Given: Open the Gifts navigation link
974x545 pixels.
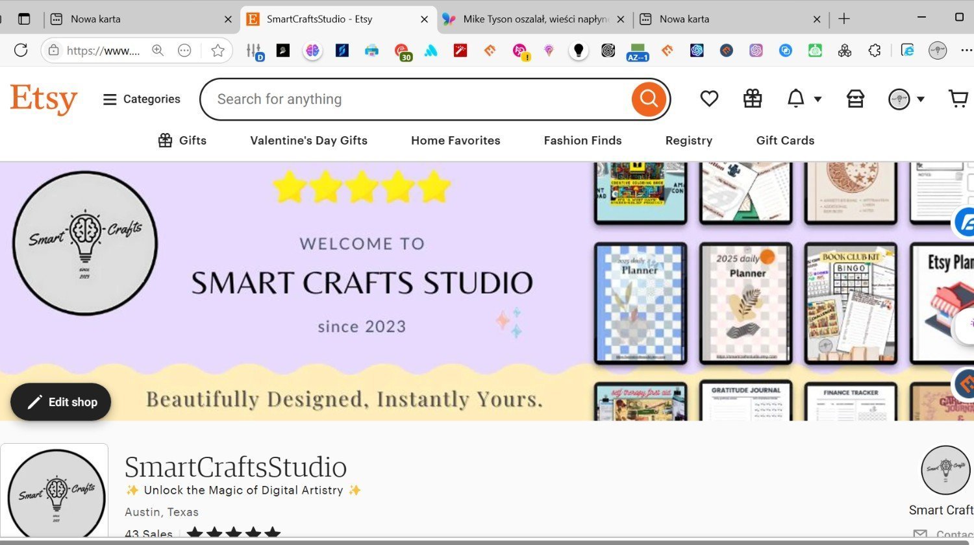Looking at the screenshot, I should pyautogui.click(x=182, y=140).
